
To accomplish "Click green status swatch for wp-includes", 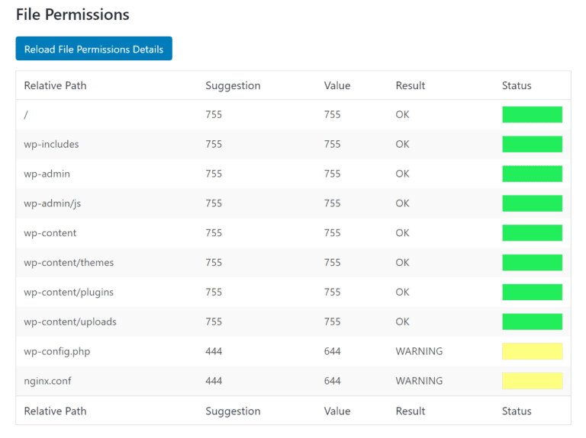I will tap(532, 144).
